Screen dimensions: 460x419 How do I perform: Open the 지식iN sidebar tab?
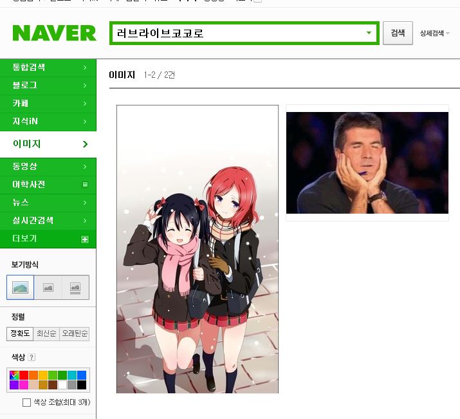[48, 122]
